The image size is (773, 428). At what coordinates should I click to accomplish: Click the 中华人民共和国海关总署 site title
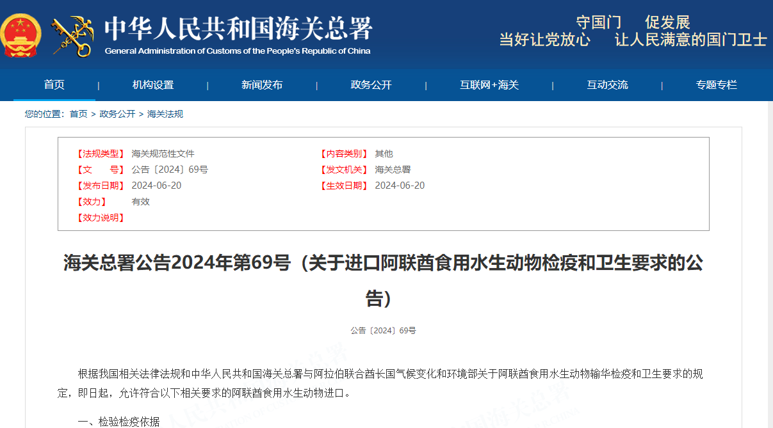238,28
